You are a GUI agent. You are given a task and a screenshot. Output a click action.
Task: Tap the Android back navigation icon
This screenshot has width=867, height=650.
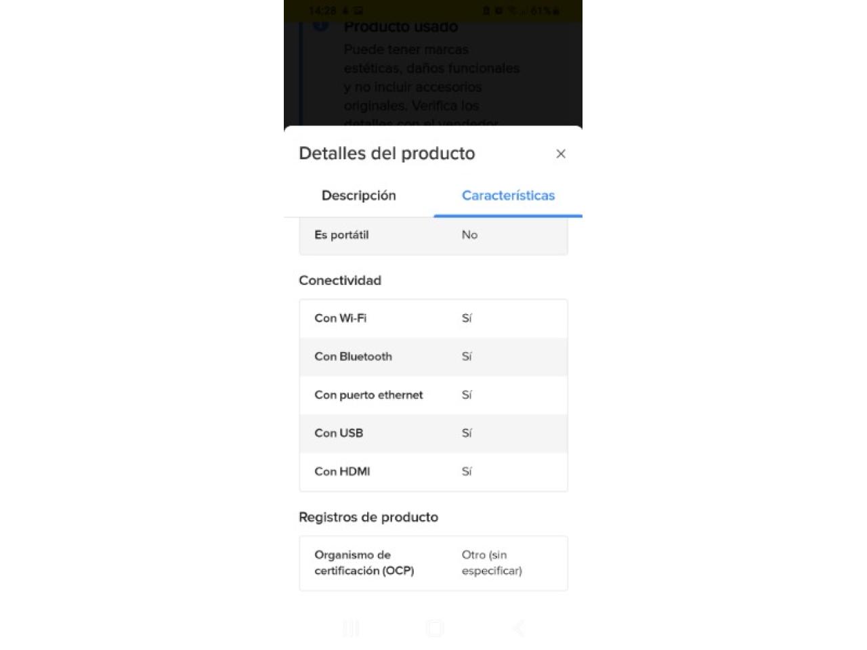[x=518, y=628]
